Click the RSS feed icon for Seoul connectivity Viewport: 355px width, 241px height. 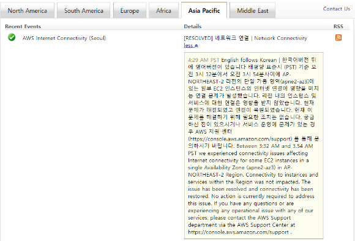pyautogui.click(x=338, y=37)
